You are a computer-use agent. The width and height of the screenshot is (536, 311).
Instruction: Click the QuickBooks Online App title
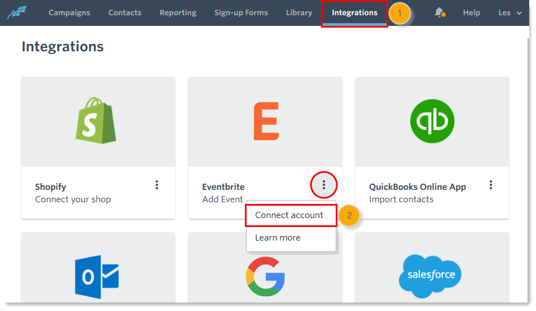[418, 186]
